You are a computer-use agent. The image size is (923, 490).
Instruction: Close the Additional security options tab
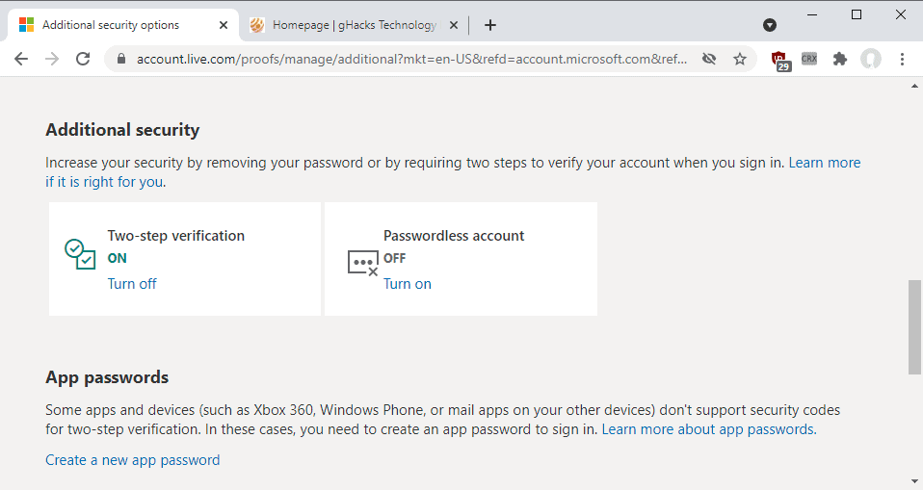(224, 25)
